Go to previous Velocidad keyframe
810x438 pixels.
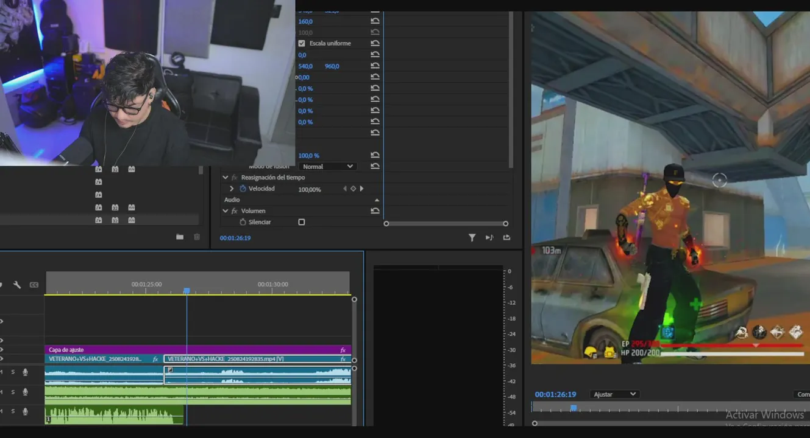pyautogui.click(x=344, y=189)
